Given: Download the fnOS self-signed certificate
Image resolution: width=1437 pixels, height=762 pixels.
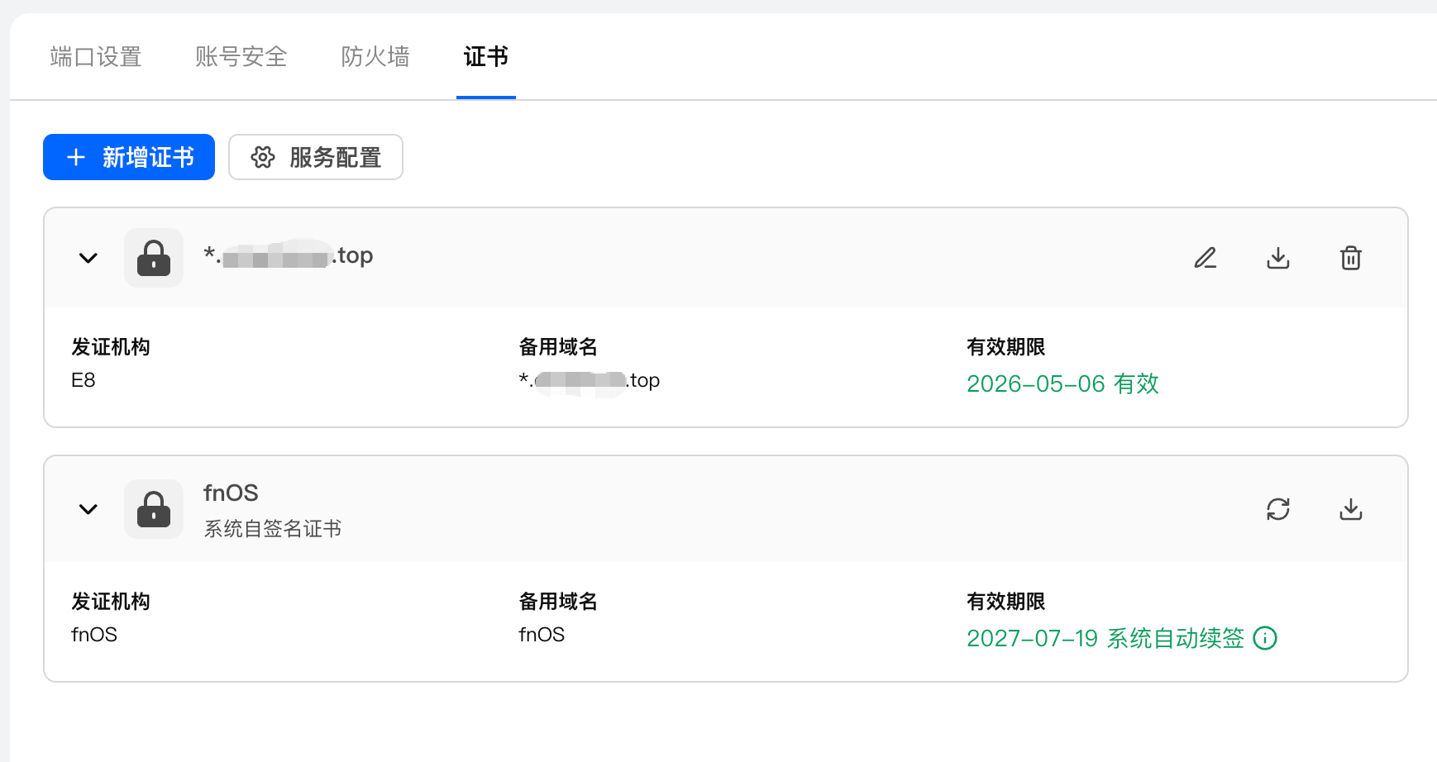Looking at the screenshot, I should point(1351,509).
